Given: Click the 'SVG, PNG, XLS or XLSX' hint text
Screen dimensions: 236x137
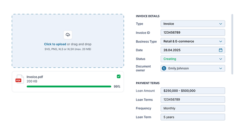Looking at the screenshot, I should [x=68, y=49].
